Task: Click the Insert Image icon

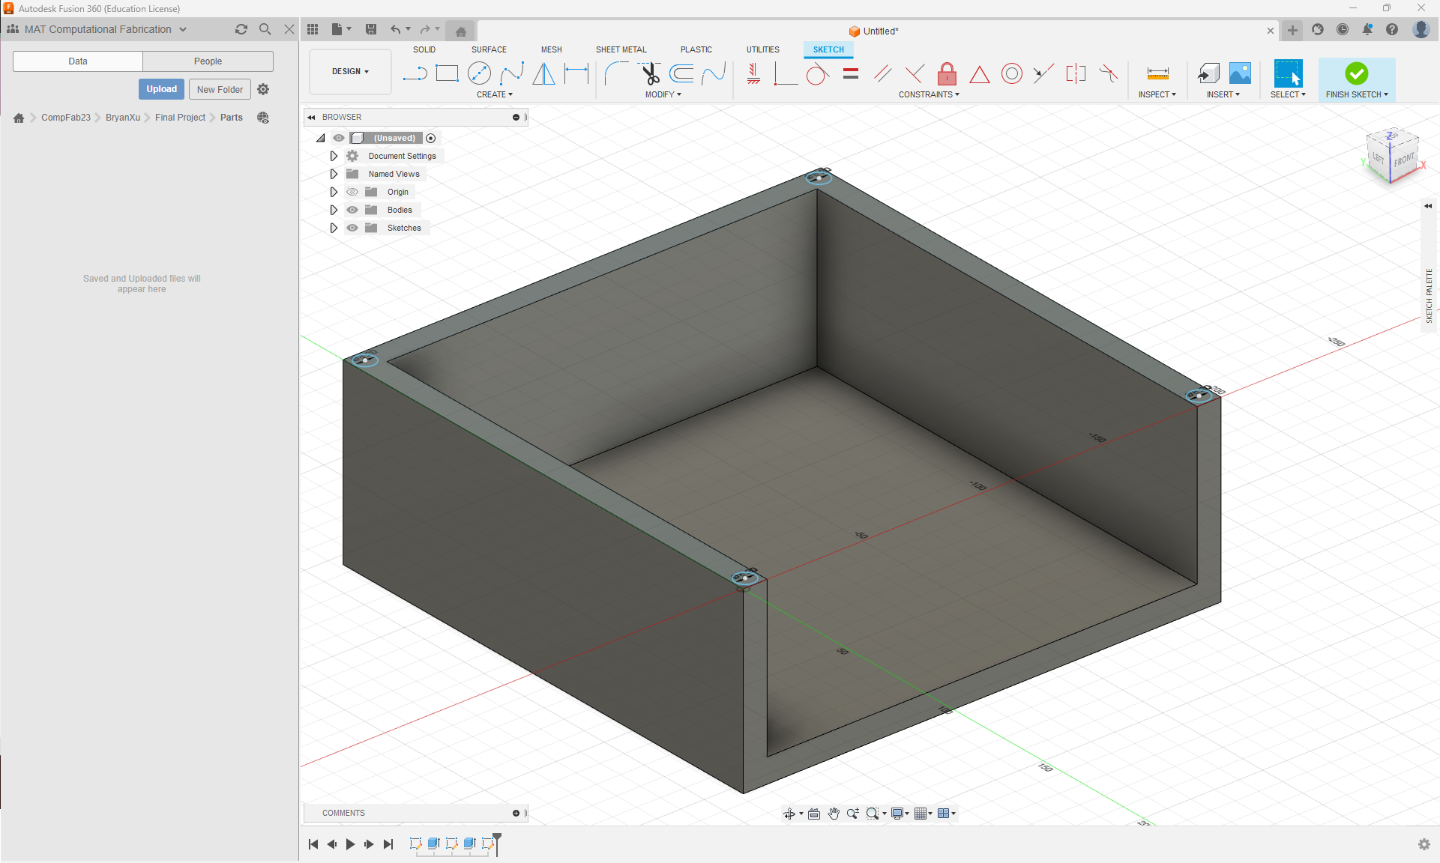Action: 1240,73
